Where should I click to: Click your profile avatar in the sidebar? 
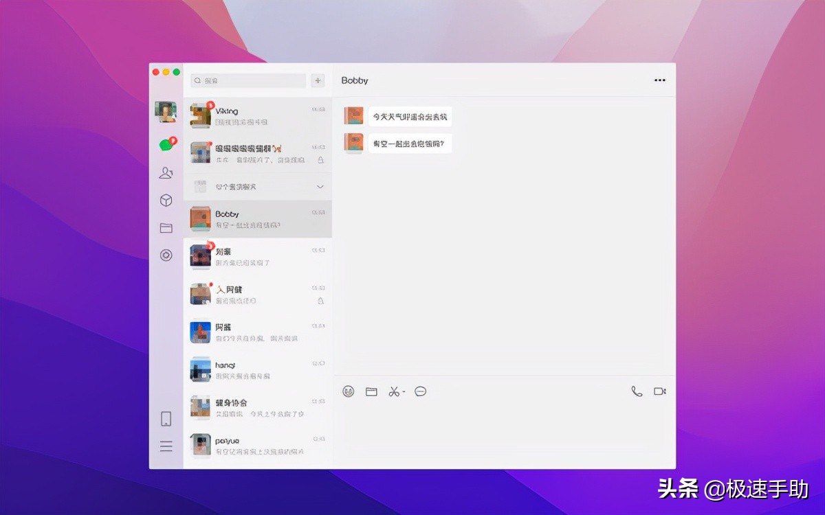tap(166, 112)
